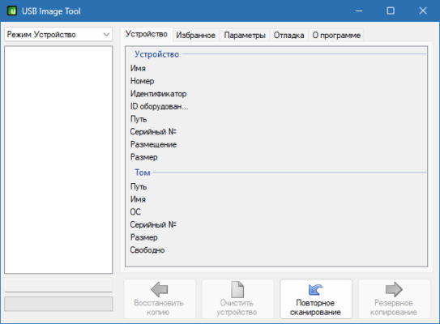The width and height of the screenshot is (440, 324).
Task: Click the ОС label in Том section
Action: point(135,211)
